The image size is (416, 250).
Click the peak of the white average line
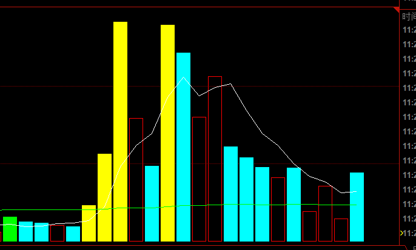tap(184, 77)
